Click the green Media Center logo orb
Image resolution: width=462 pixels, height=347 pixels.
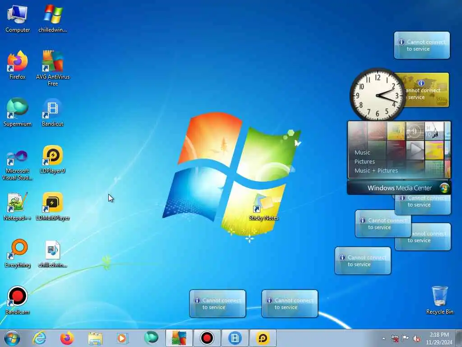[x=444, y=188]
